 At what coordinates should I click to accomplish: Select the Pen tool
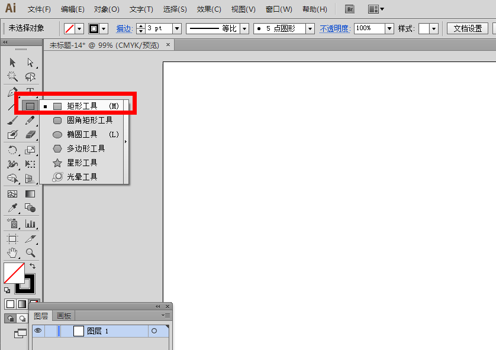12,92
